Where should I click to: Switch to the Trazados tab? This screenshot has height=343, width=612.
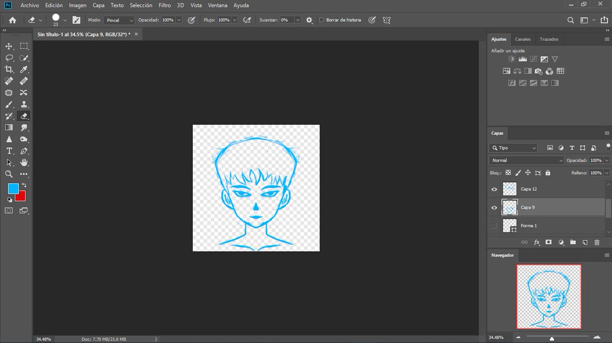pos(549,39)
